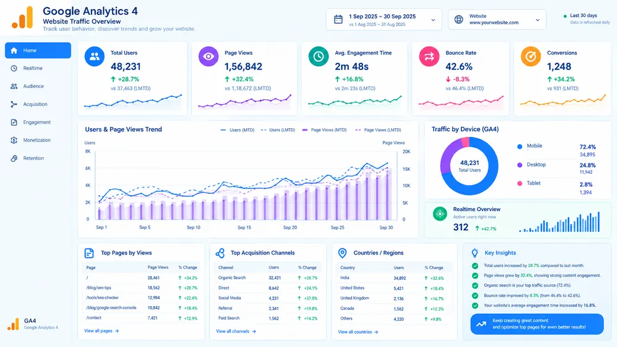Viewport: 617px width, 347px height.
Task: Expand the Website selector dropdown chevron
Action: pos(538,20)
